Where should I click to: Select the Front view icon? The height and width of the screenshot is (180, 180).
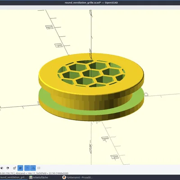point(2,168)
